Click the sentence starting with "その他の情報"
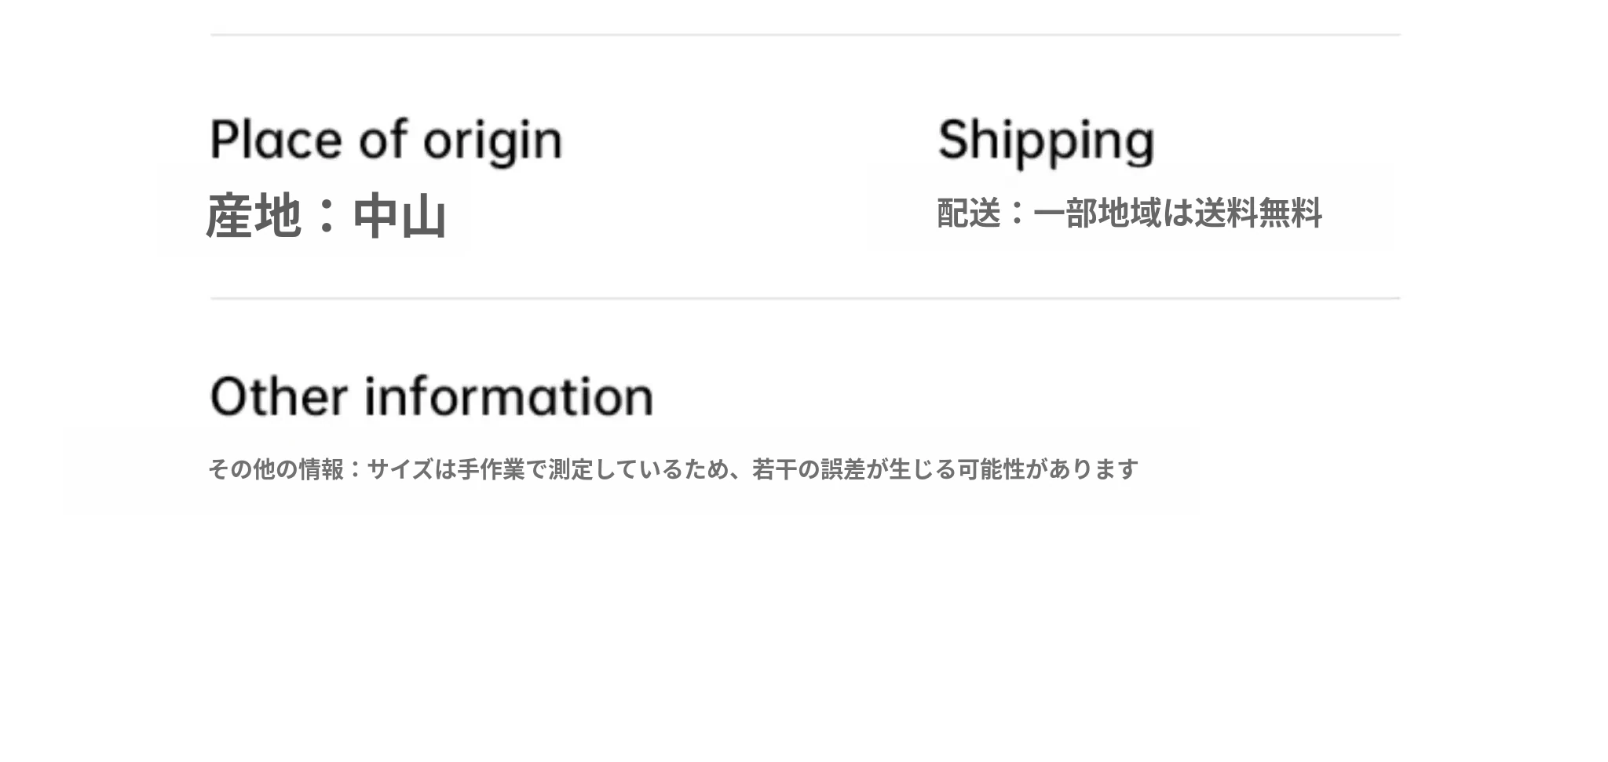Screen dimensions: 1608x762 pos(673,469)
